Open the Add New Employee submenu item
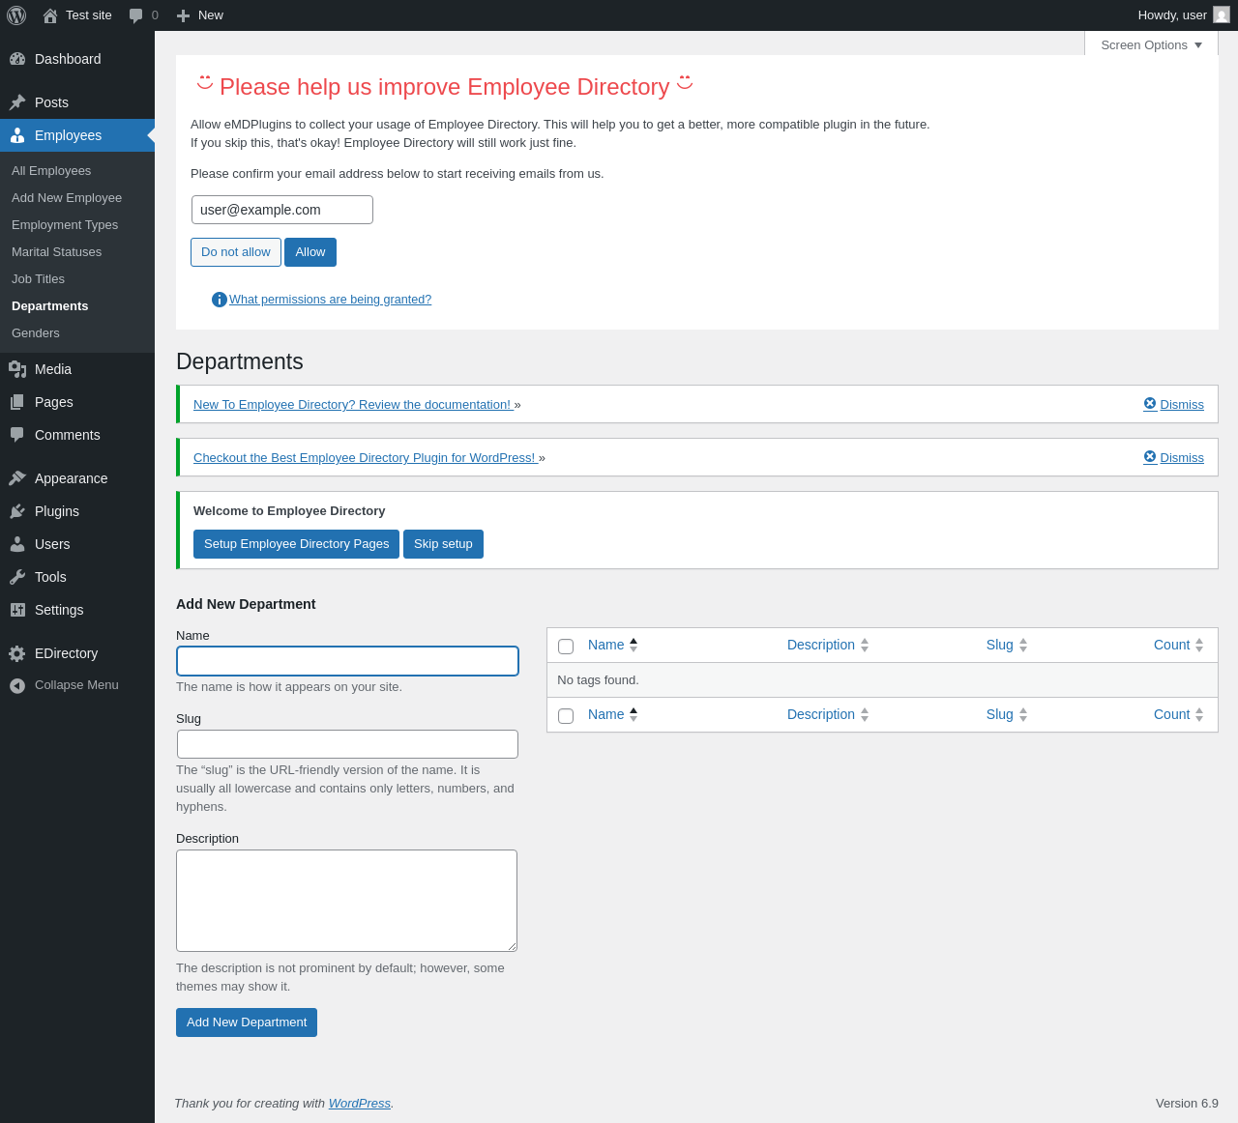Screen dimensions: 1238x1123 click(67, 198)
